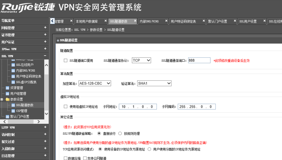The height and width of the screenshot is (160, 282).
Task: Open 内部DNS/WINS in the sidebar tree
Action: [25, 71]
